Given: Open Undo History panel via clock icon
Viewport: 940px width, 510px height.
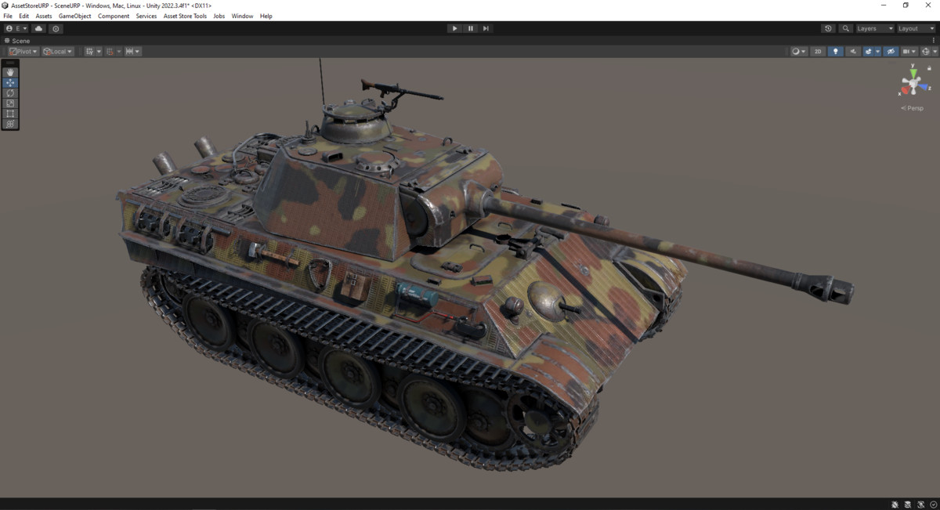Looking at the screenshot, I should point(828,28).
